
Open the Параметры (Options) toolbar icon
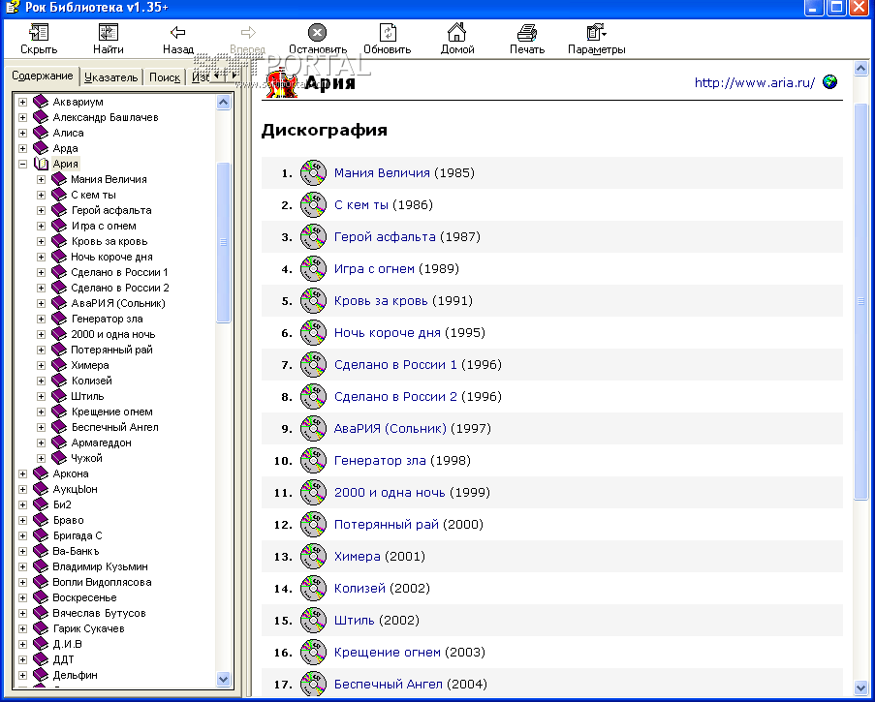[x=596, y=32]
